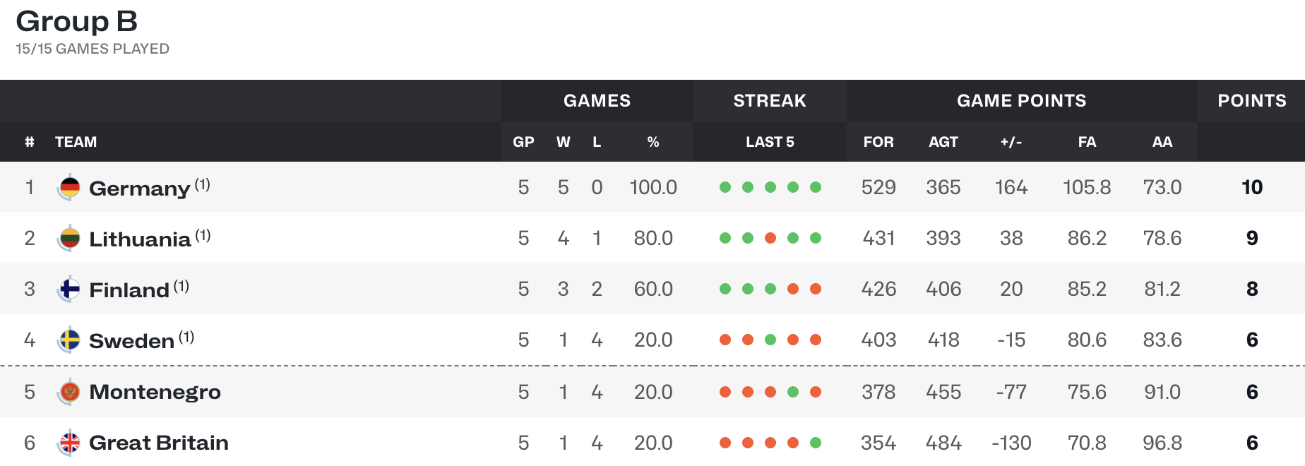Click Lithuania's red loss dot in Last 5
The width and height of the screenshot is (1305, 466).
click(x=770, y=238)
